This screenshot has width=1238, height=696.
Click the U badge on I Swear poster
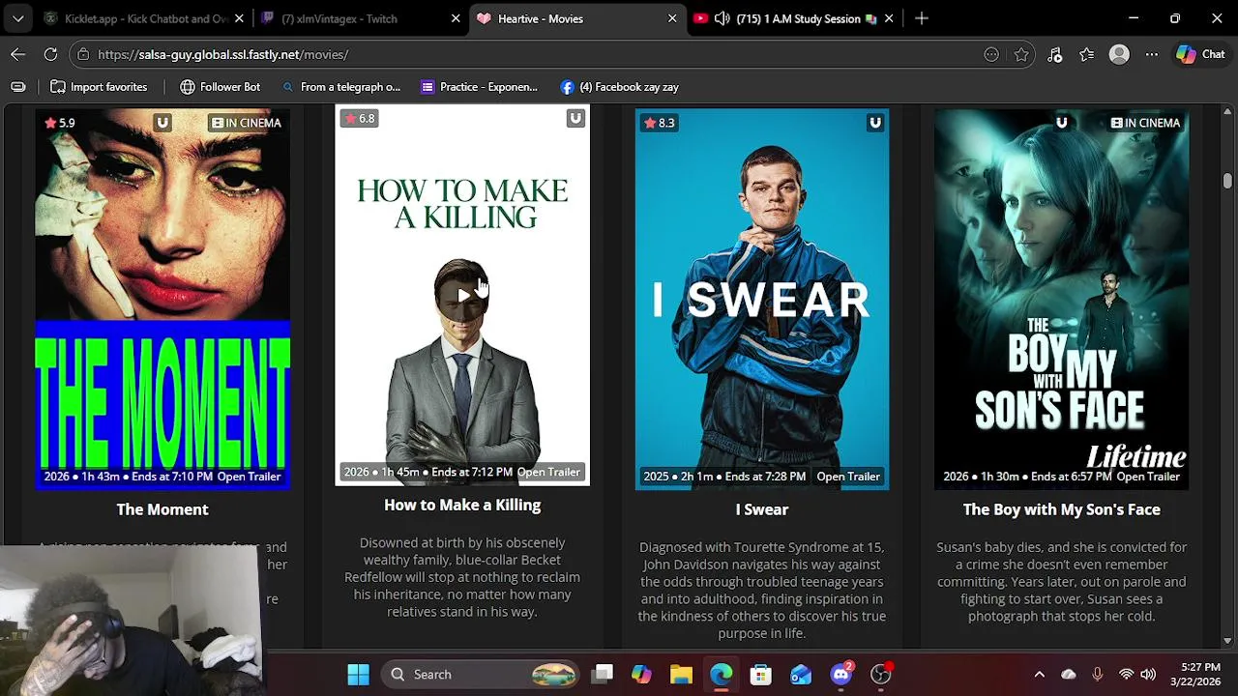[x=875, y=123]
